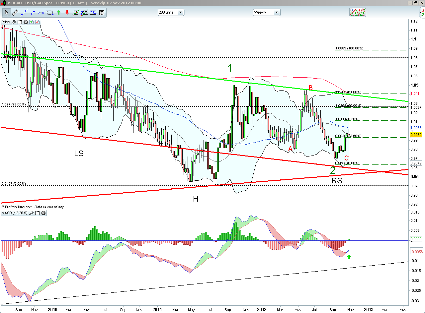Image resolution: width=425 pixels, height=313 pixels.
Task: Select the Fibonacci retracement tool
Action: coord(76,13)
